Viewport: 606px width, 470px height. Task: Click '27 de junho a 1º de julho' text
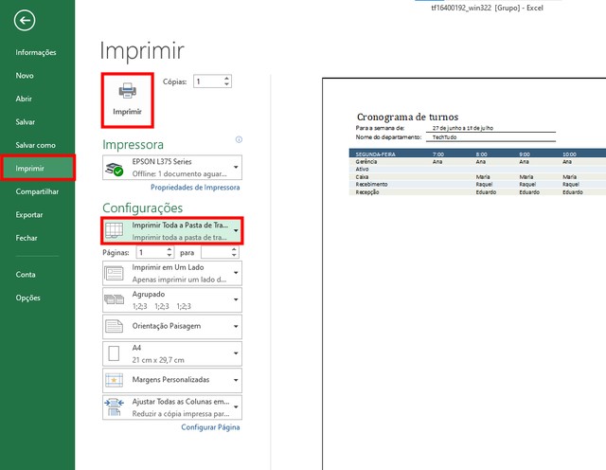click(463, 128)
